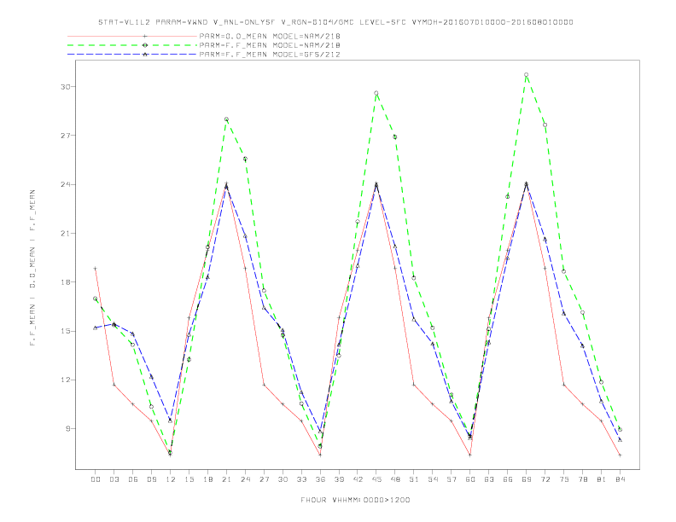Click the blue dashed legend line sample
The width and height of the screenshot is (676, 522).
(x=132, y=55)
